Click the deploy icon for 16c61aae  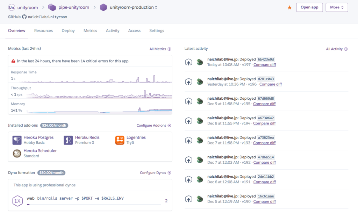coord(188,199)
